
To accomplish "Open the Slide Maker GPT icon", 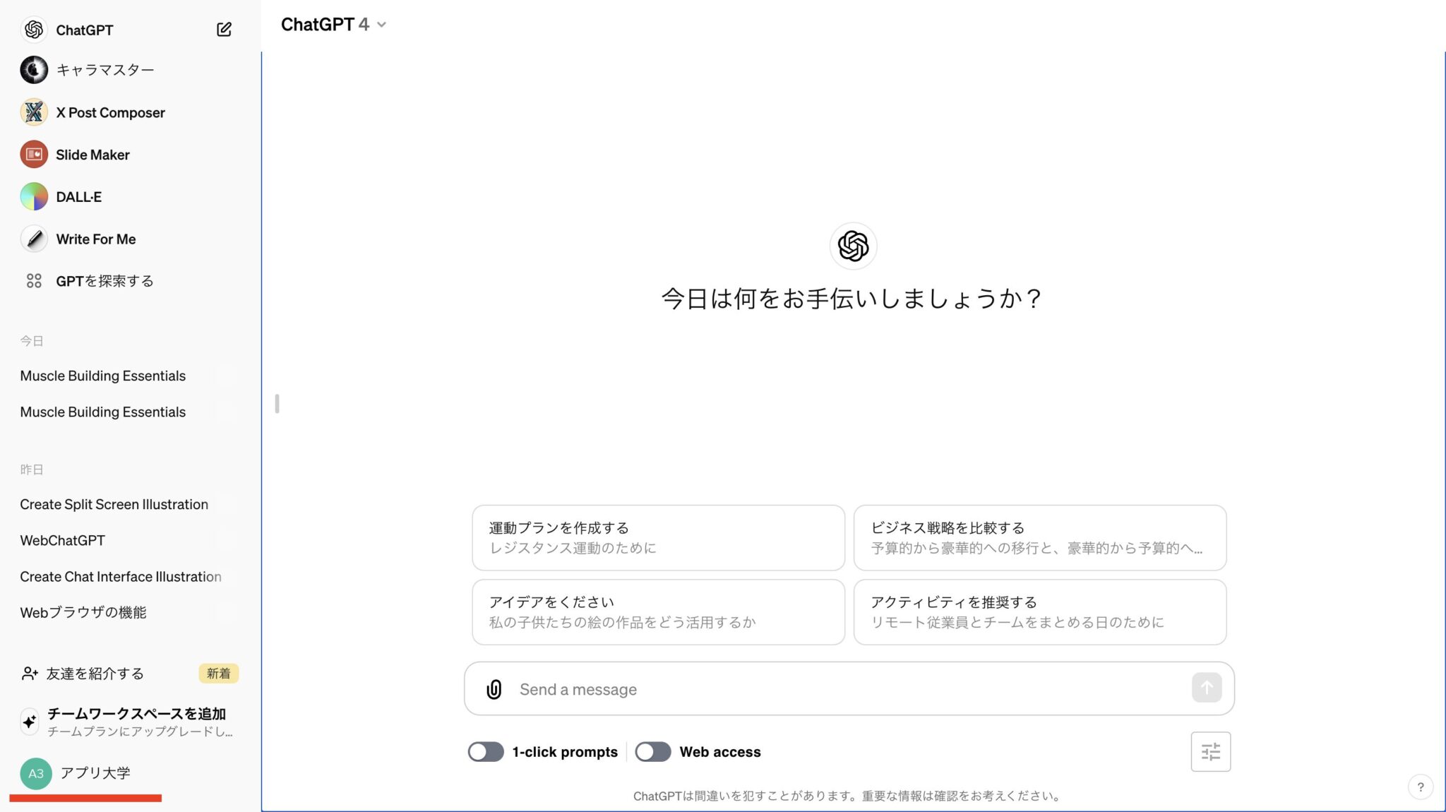I will point(34,155).
